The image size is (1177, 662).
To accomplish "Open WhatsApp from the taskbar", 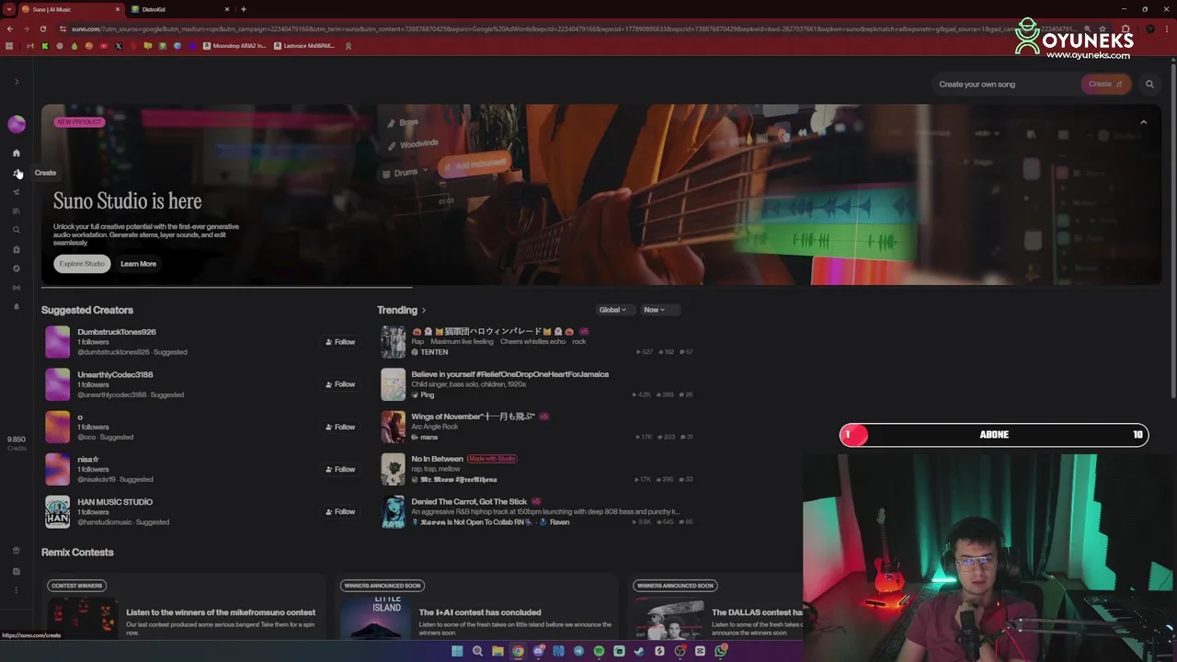I will [x=721, y=651].
